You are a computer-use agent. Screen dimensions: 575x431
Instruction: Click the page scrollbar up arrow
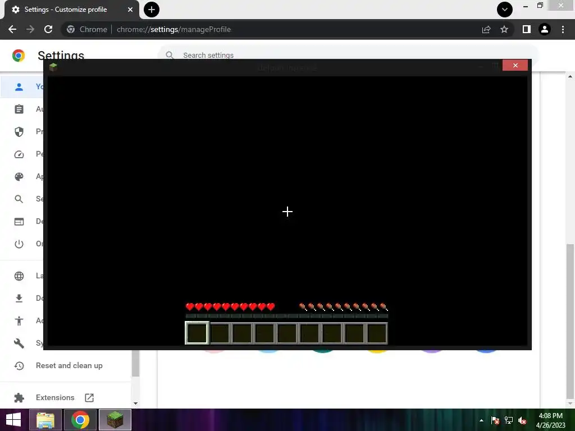[570, 76]
